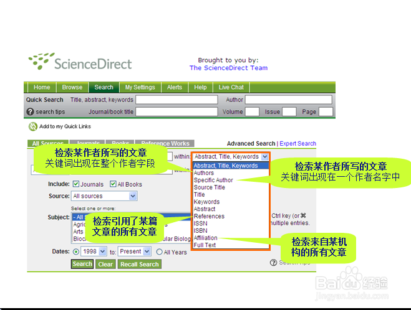Open Expert Search link
Image resolution: width=411 pixels, height=310 pixels.
click(x=297, y=144)
